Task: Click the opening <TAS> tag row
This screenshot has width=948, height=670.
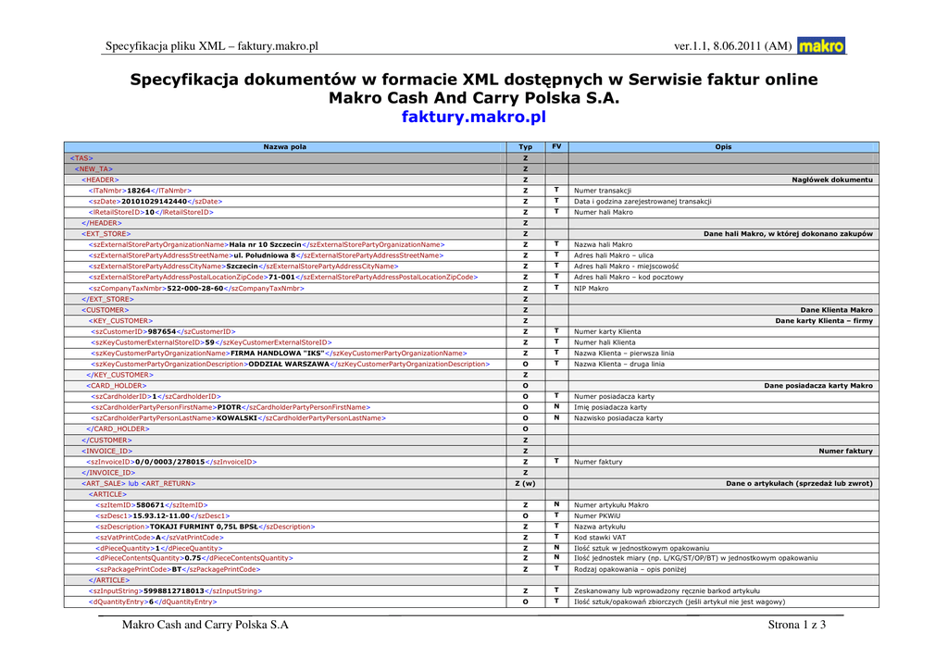Action: 81,158
